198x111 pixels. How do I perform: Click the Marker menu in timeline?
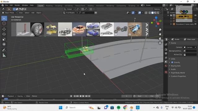click(34, 96)
